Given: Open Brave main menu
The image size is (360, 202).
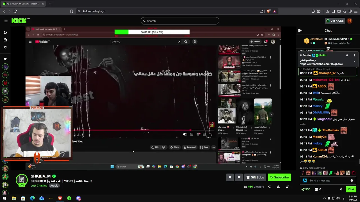Looking at the screenshot, I should pos(356,11).
